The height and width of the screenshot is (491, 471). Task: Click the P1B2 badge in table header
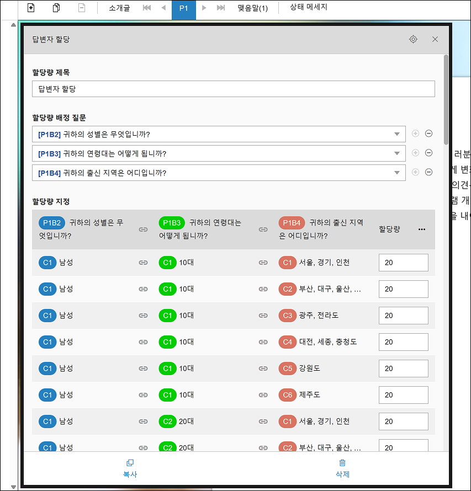point(52,223)
